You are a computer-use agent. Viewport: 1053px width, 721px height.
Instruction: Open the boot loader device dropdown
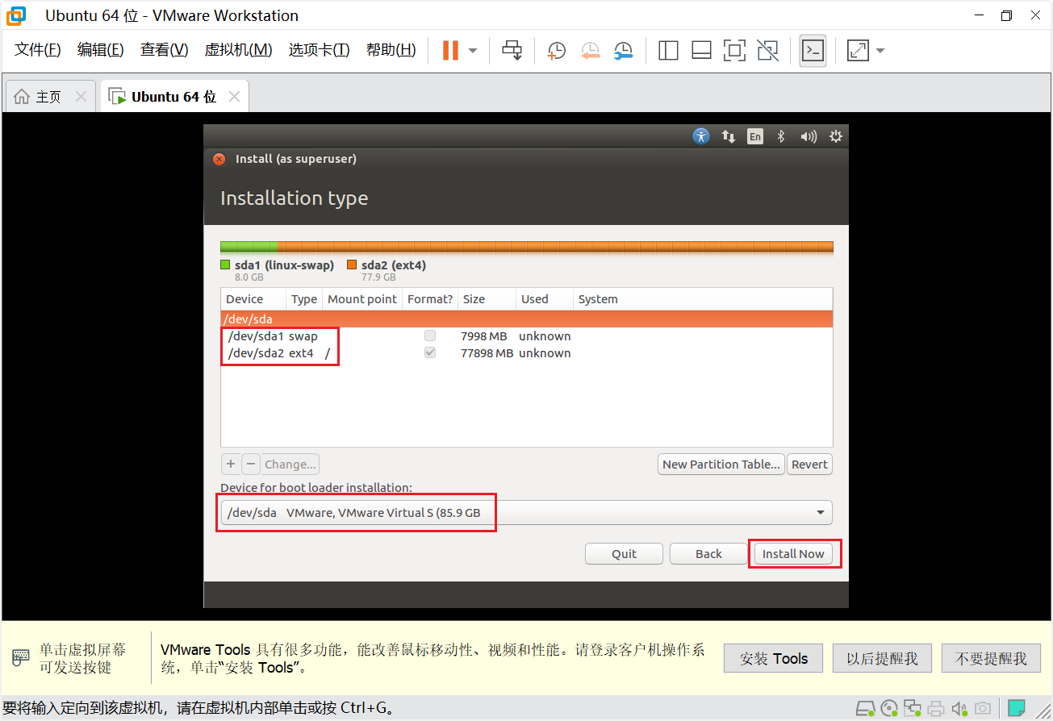(526, 512)
